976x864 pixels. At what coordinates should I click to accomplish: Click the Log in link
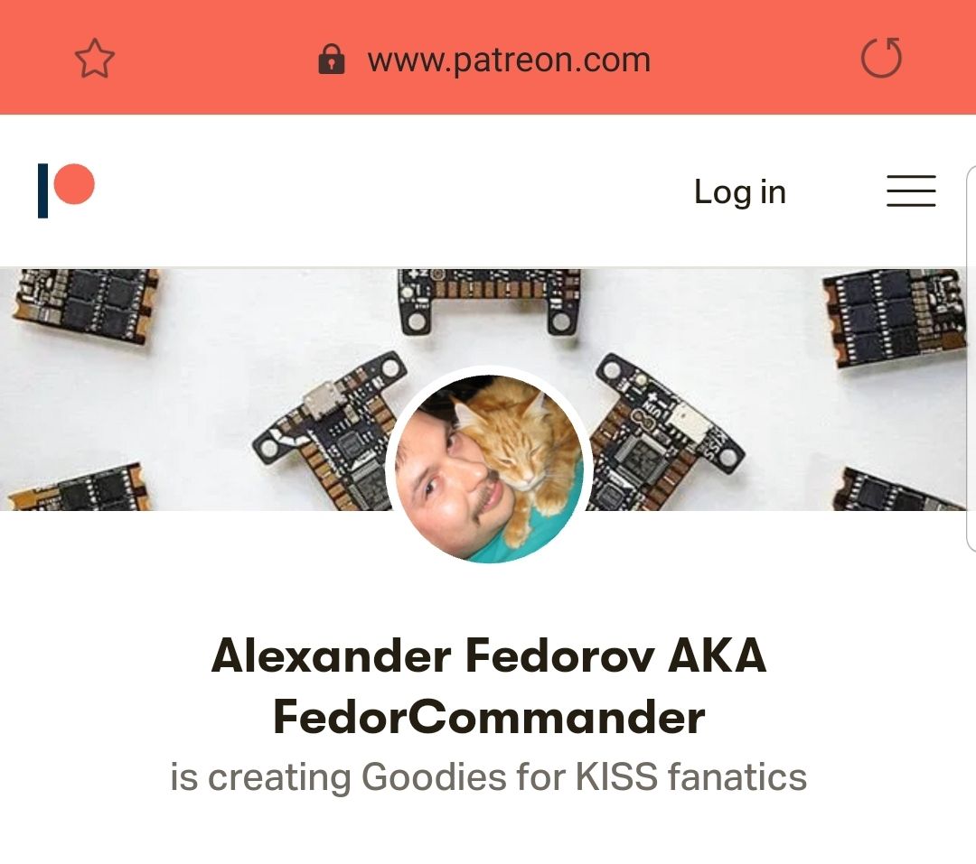tap(740, 191)
